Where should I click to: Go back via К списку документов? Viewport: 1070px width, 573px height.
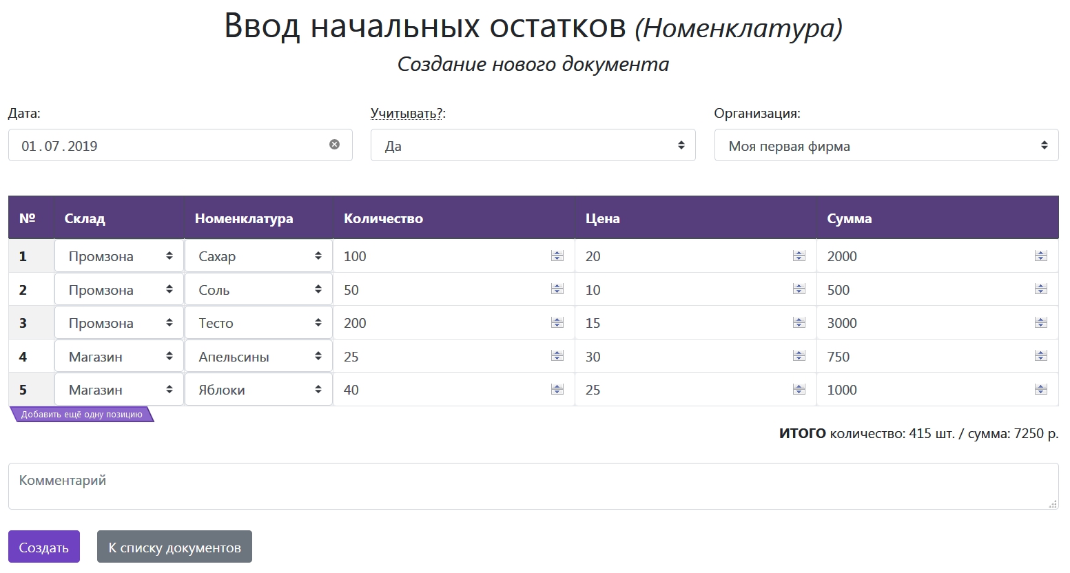click(x=174, y=547)
